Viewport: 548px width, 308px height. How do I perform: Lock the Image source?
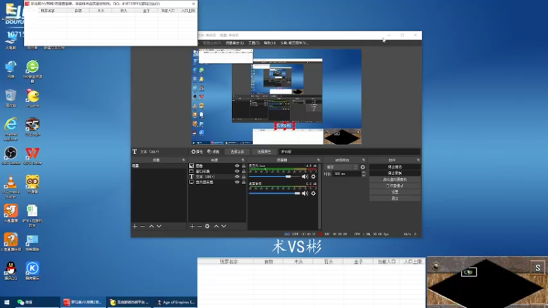click(244, 166)
